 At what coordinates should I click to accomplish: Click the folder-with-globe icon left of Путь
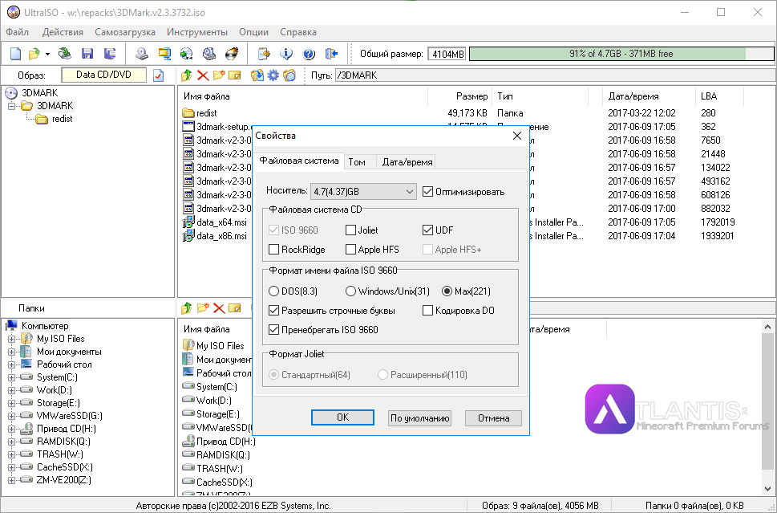tap(289, 75)
